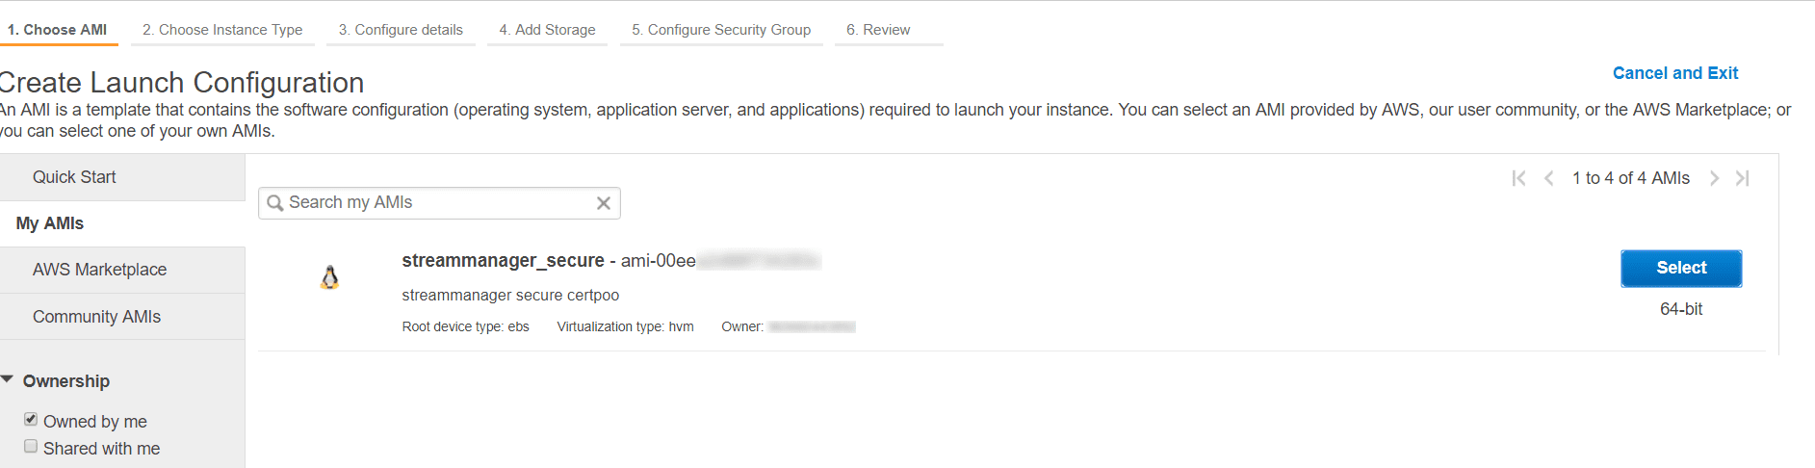Collapse the Ownership section triangle
This screenshot has height=468, width=1815.
(x=8, y=379)
